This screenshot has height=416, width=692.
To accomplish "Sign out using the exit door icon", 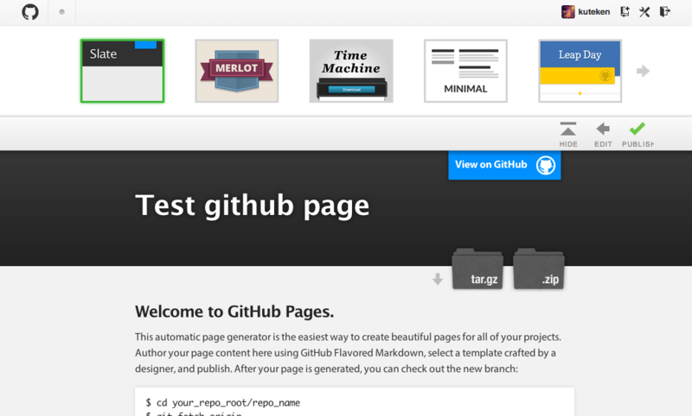I will (x=664, y=11).
